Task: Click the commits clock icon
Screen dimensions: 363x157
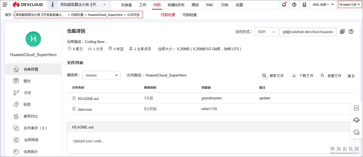Action: [x=69, y=49]
